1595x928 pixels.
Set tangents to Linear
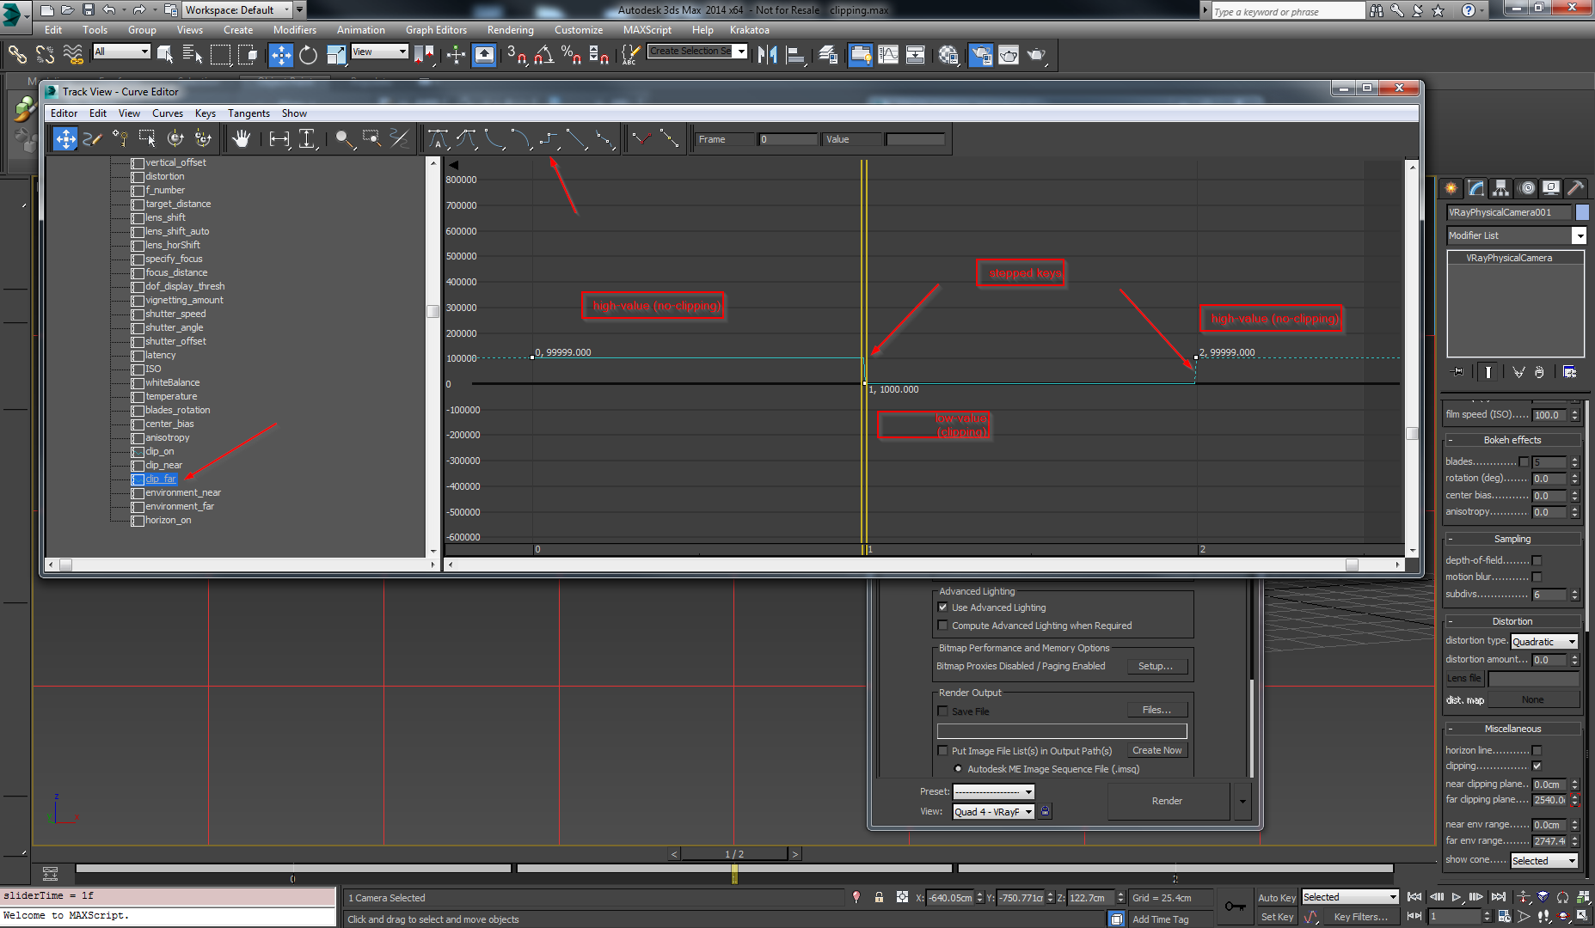click(578, 138)
